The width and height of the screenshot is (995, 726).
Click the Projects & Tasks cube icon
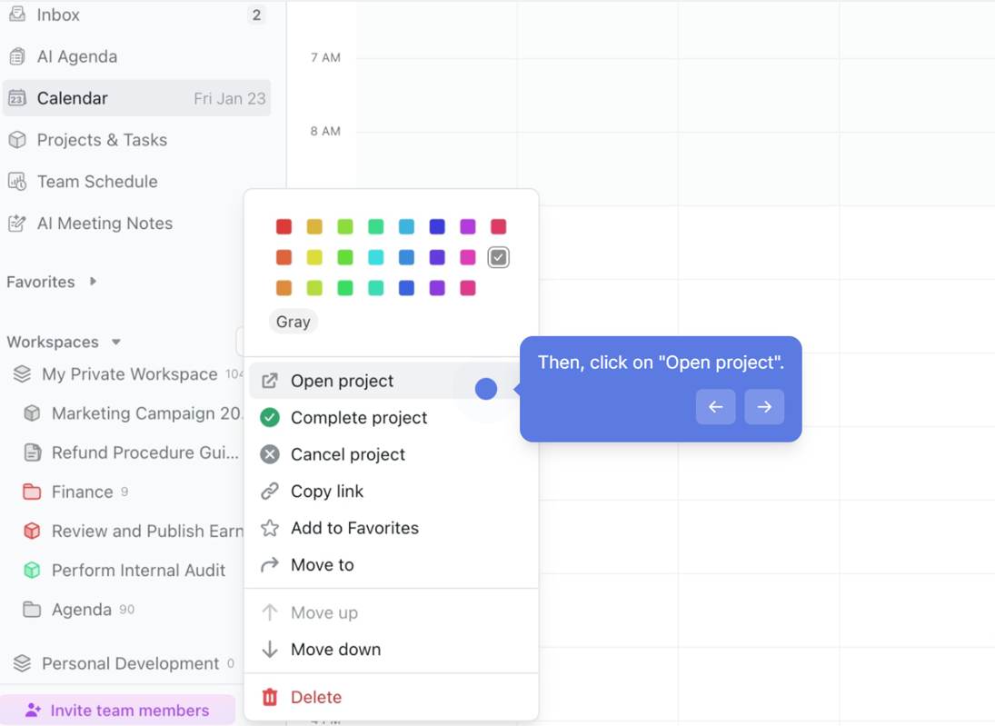(17, 140)
